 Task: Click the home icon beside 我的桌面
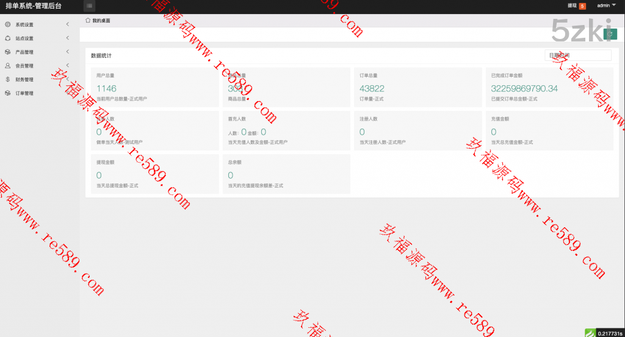pos(88,21)
